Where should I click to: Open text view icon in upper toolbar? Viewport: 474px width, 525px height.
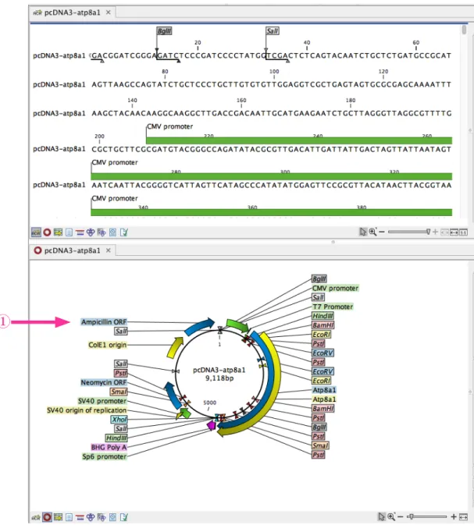pos(69,232)
